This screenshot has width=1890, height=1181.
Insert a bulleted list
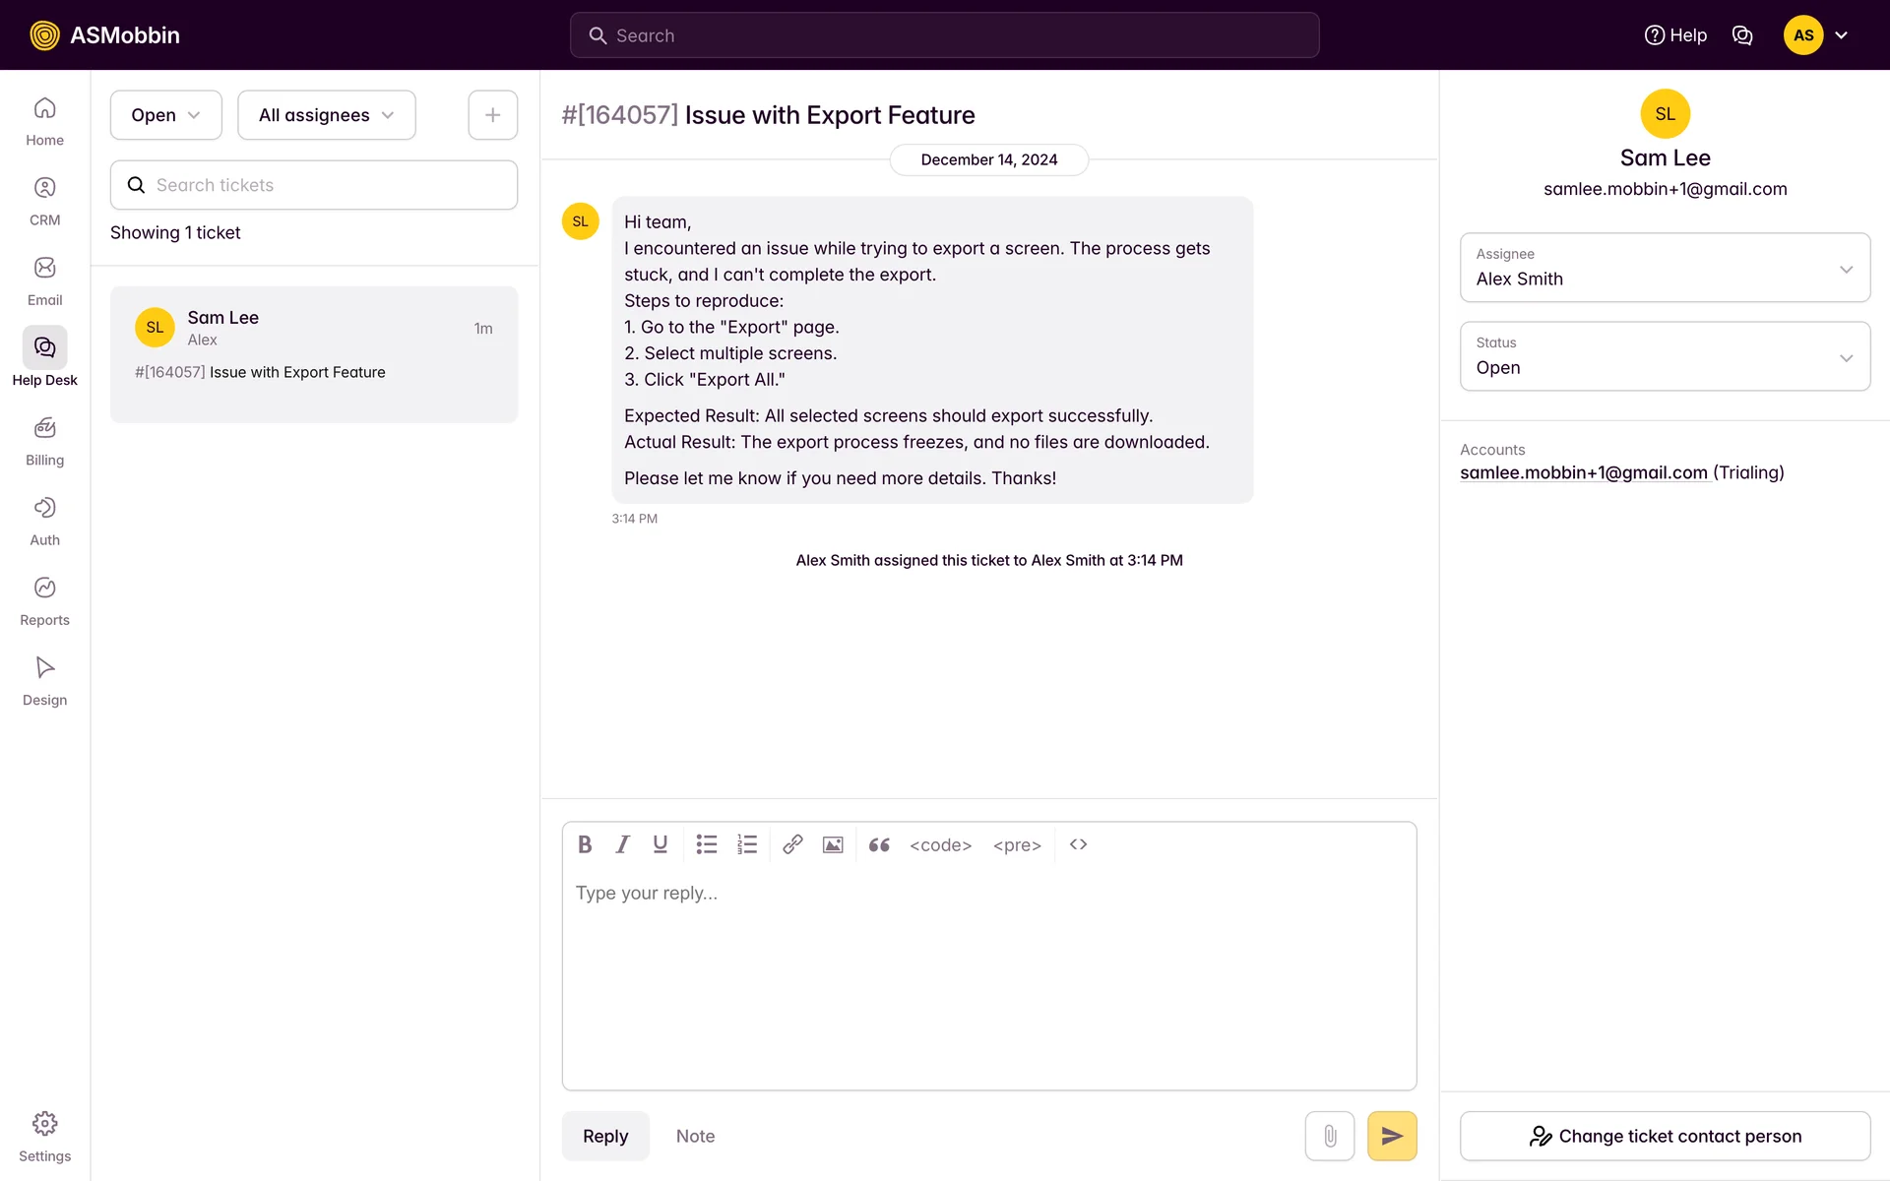[706, 844]
